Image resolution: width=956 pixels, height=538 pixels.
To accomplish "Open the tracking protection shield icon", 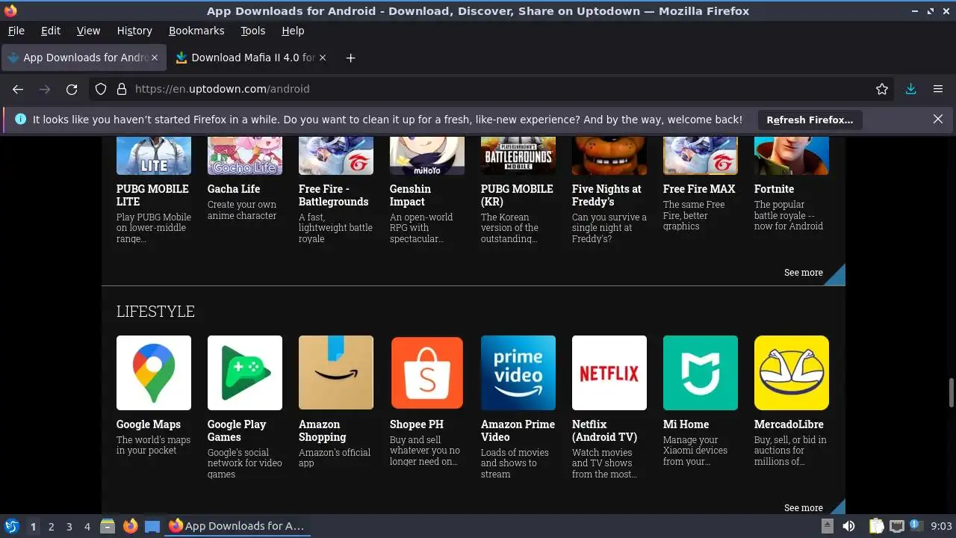I will (101, 89).
